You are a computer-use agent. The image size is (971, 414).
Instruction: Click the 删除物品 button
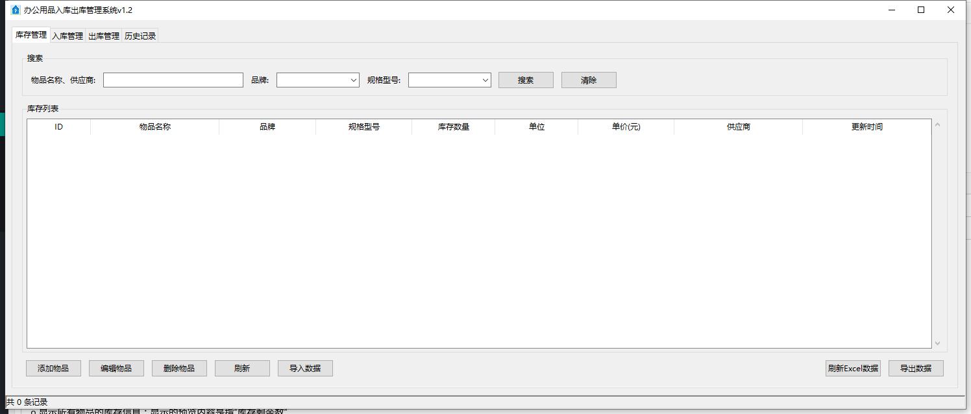click(x=179, y=368)
